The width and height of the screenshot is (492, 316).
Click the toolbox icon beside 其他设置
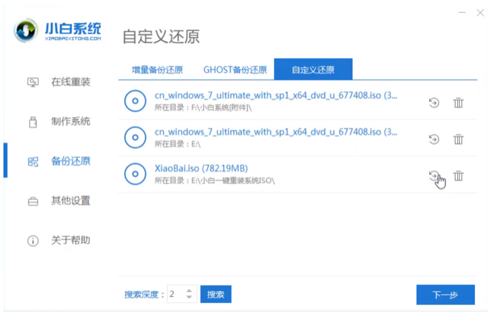[x=33, y=201]
